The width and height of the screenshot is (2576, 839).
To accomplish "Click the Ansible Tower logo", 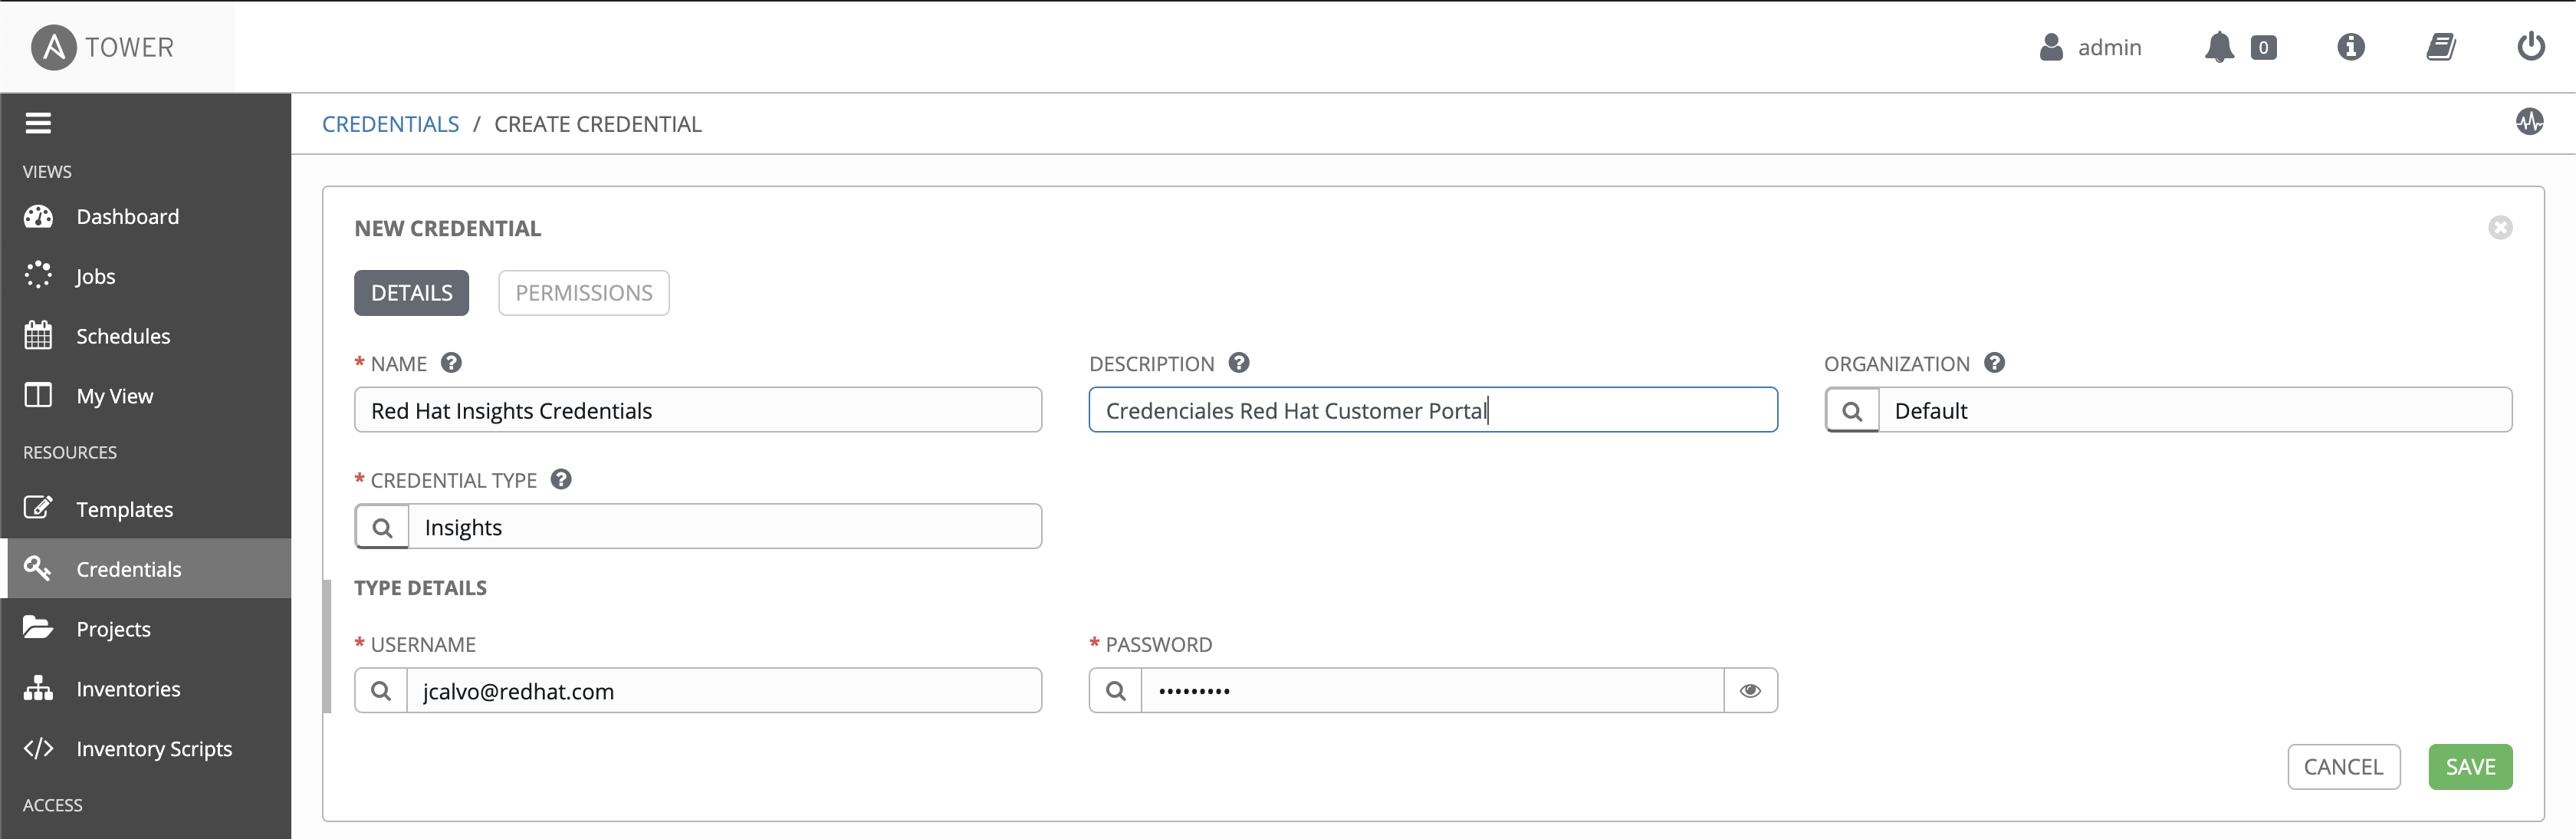I will [103, 47].
